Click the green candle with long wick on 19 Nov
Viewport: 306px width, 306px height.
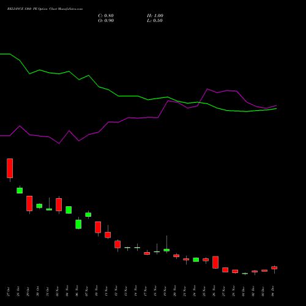pyautogui.click(x=166, y=250)
